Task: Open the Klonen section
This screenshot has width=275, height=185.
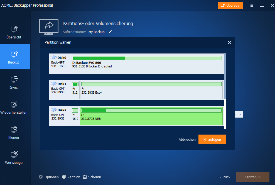Action: pyautogui.click(x=14, y=132)
